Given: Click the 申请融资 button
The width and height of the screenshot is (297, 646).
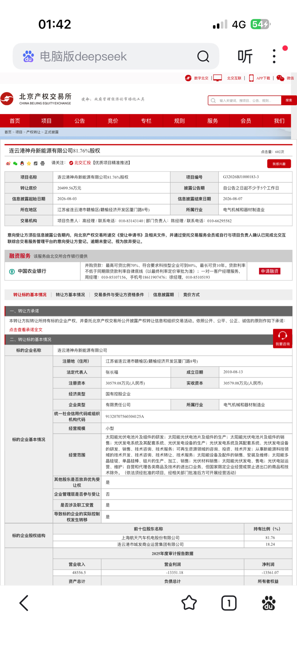Looking at the screenshot, I should (x=270, y=271).
